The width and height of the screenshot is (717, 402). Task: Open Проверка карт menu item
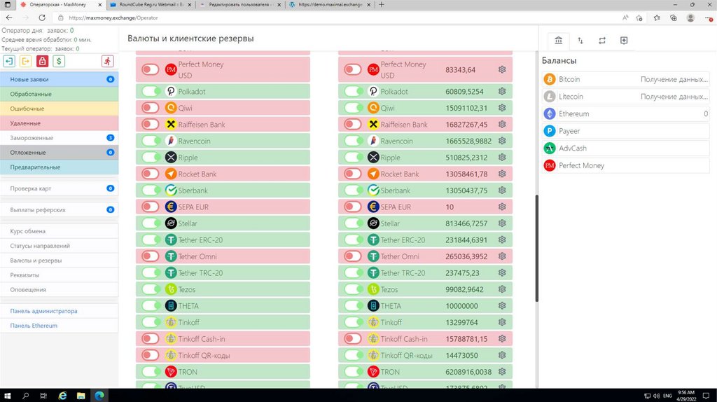point(59,188)
